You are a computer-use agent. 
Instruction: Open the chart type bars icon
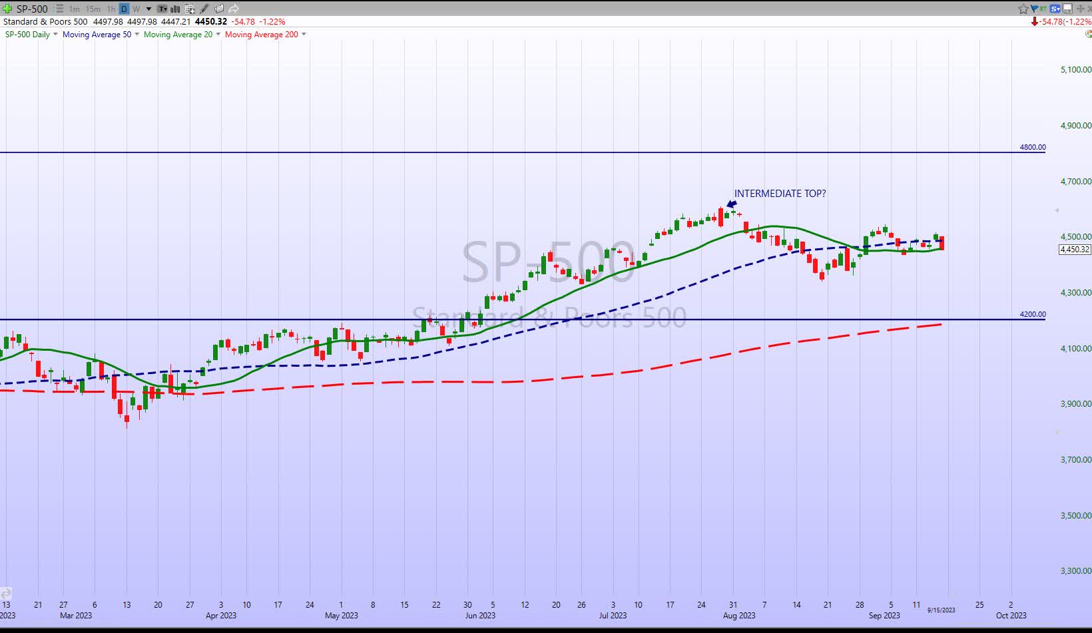175,9
